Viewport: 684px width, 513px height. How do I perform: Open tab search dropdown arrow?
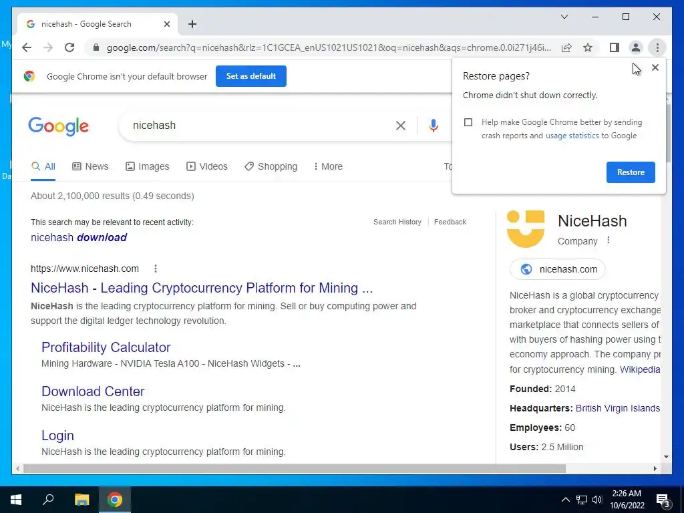564,17
